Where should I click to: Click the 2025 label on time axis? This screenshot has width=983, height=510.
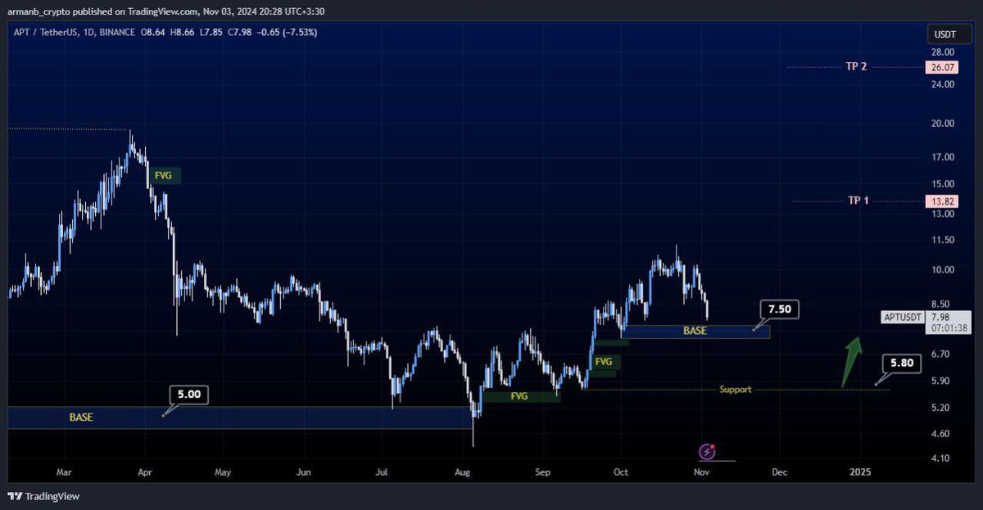(x=860, y=472)
